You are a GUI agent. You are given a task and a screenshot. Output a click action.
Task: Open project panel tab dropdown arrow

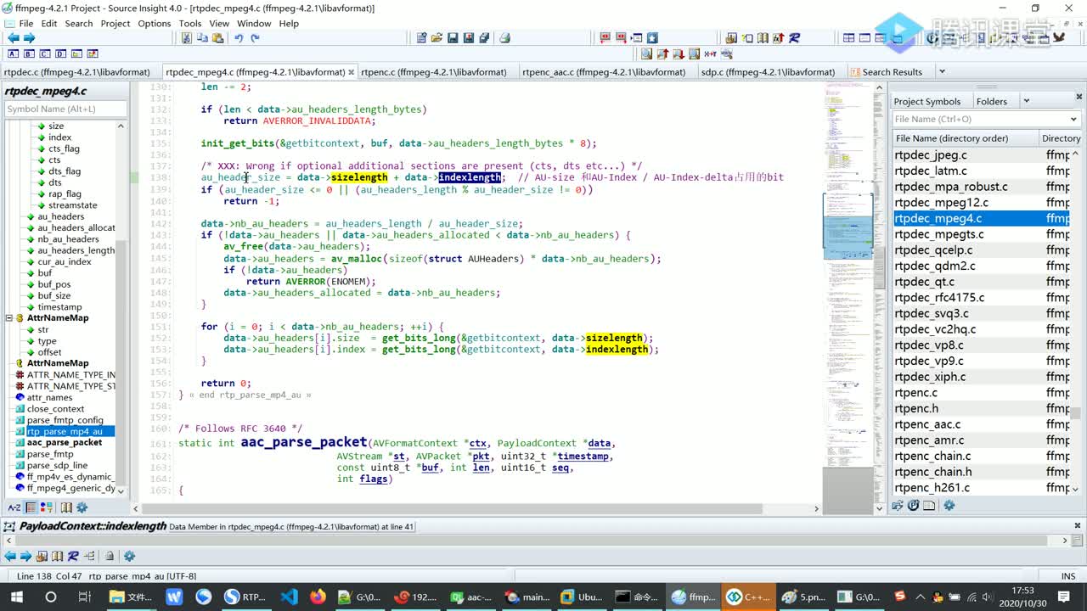1026,101
